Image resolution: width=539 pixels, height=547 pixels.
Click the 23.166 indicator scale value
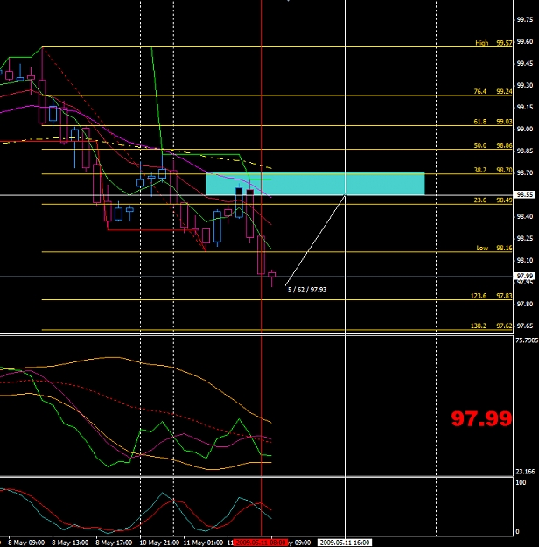(x=525, y=472)
